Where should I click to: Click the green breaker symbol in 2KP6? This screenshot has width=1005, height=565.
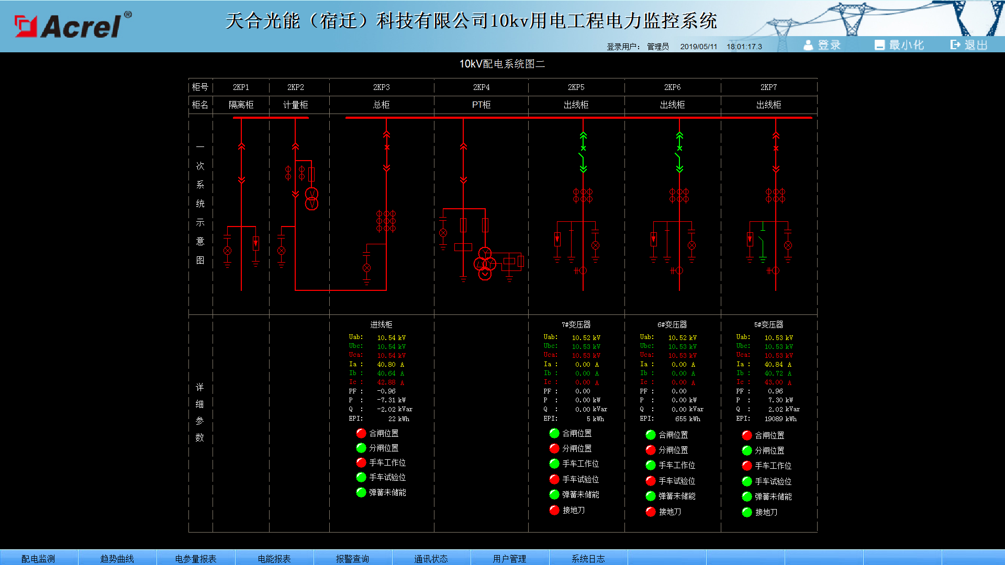[x=679, y=152]
